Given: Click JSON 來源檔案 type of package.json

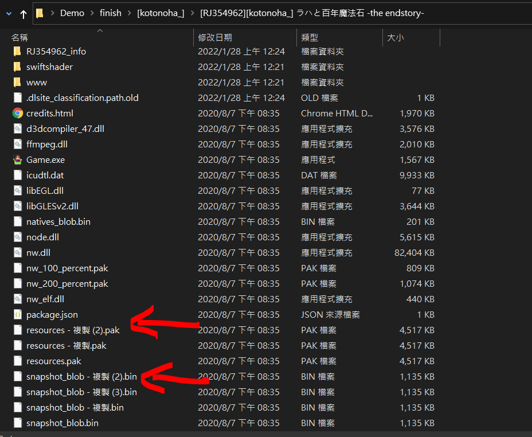Looking at the screenshot, I should 330,315.
